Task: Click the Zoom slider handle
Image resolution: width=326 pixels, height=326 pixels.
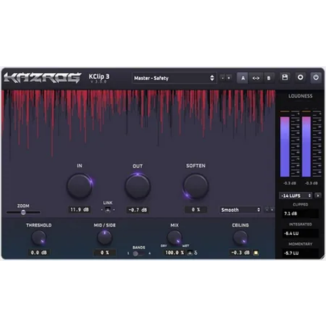Action: (23, 212)
